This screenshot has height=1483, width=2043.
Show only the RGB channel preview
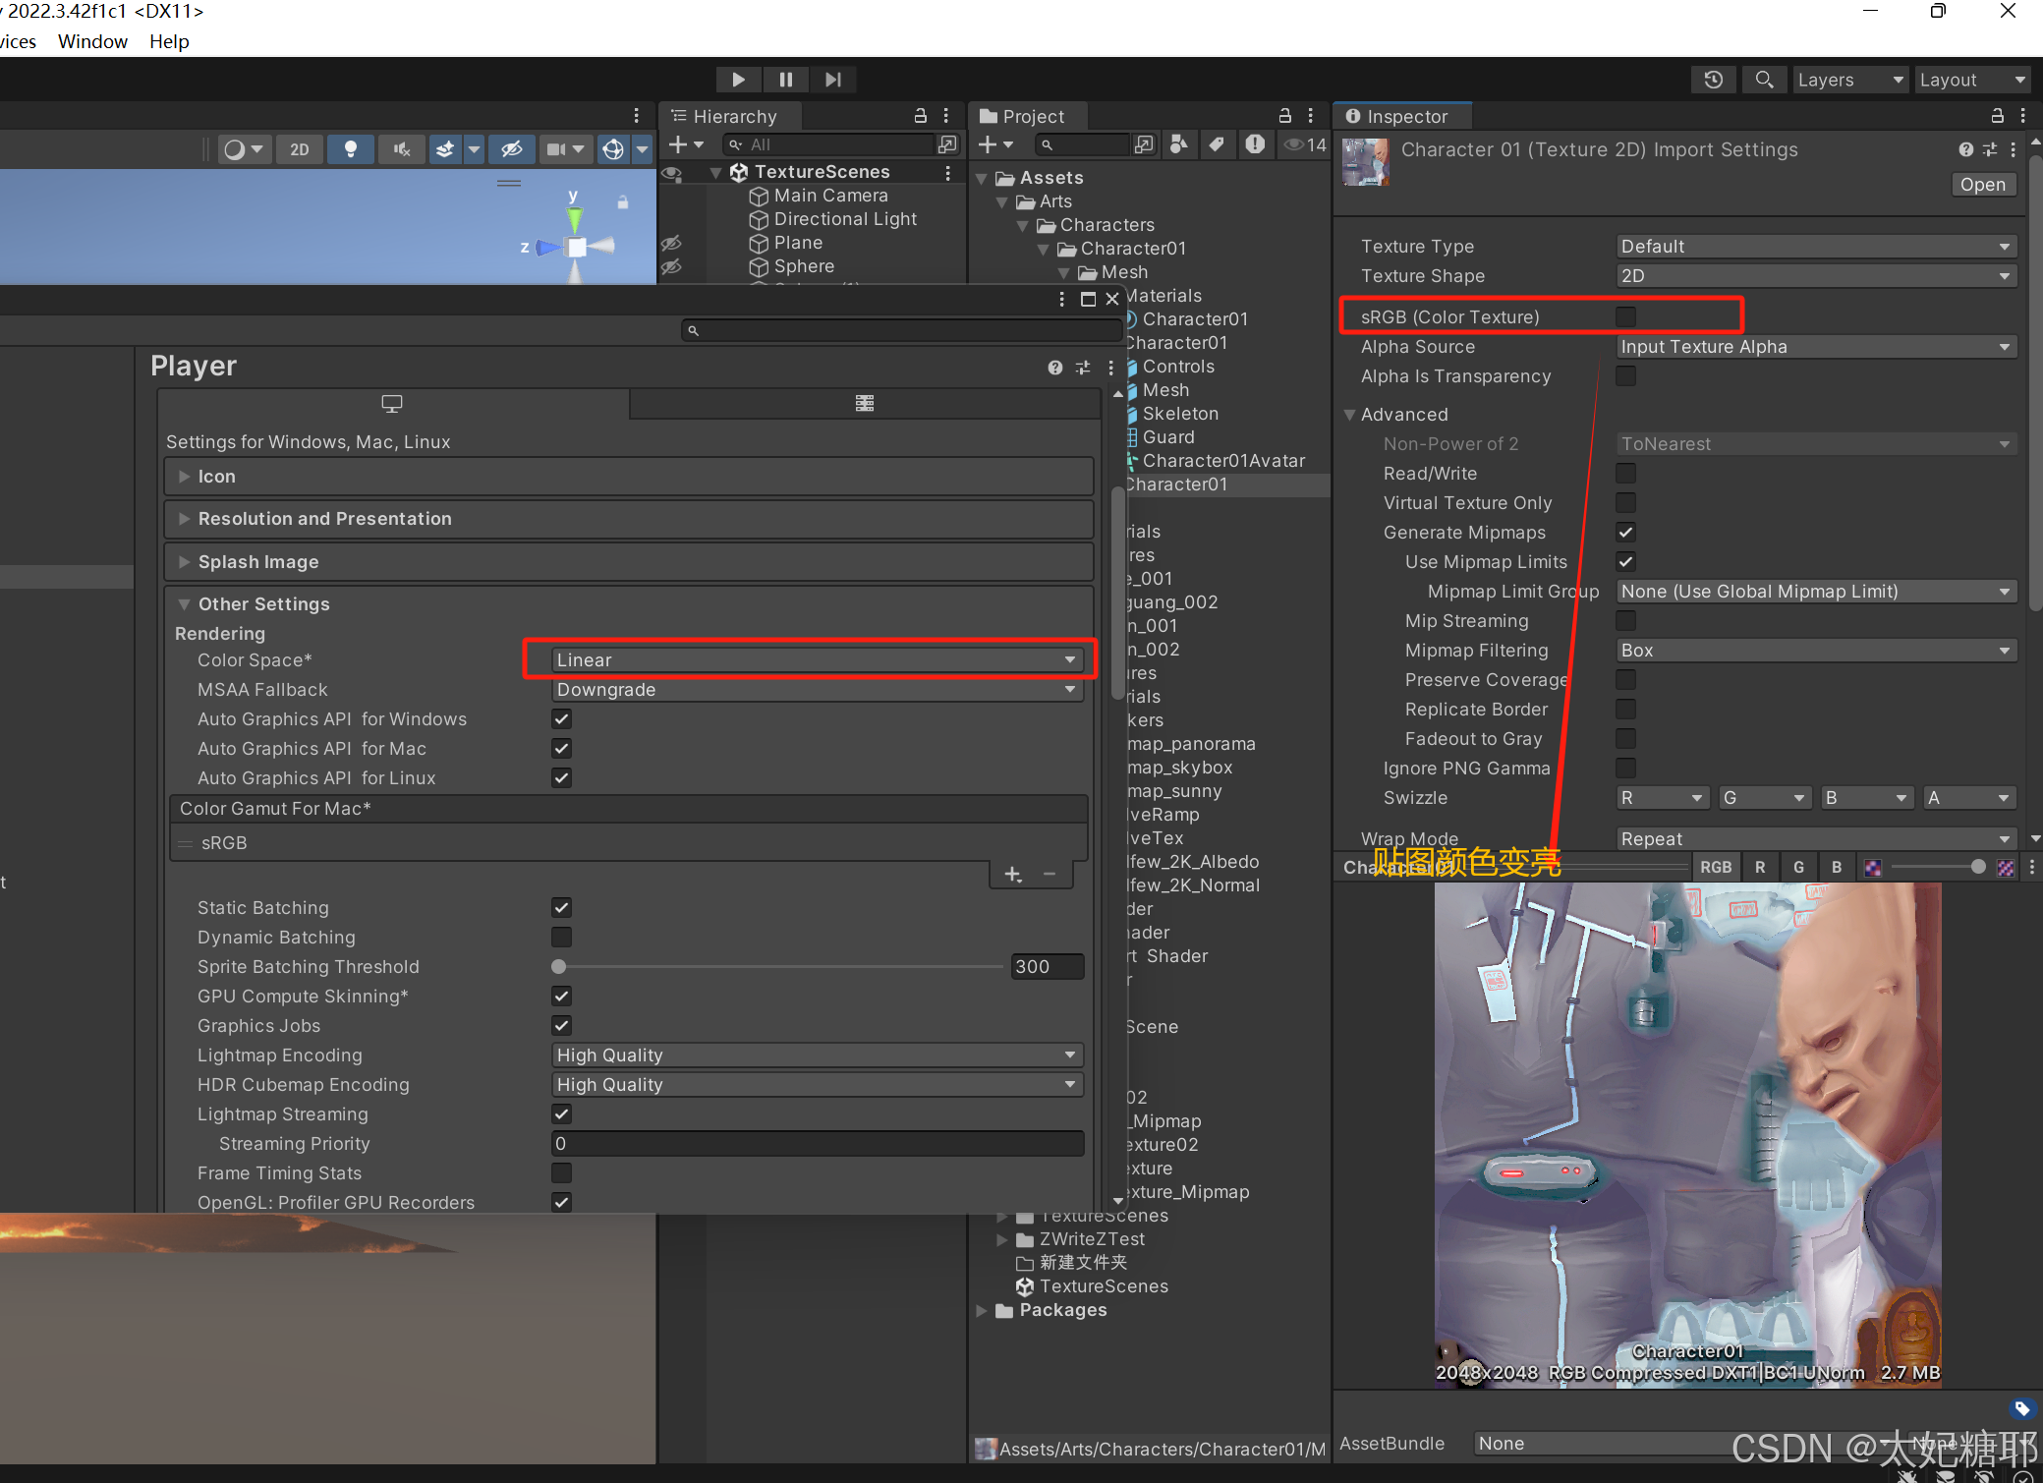pos(1716,867)
